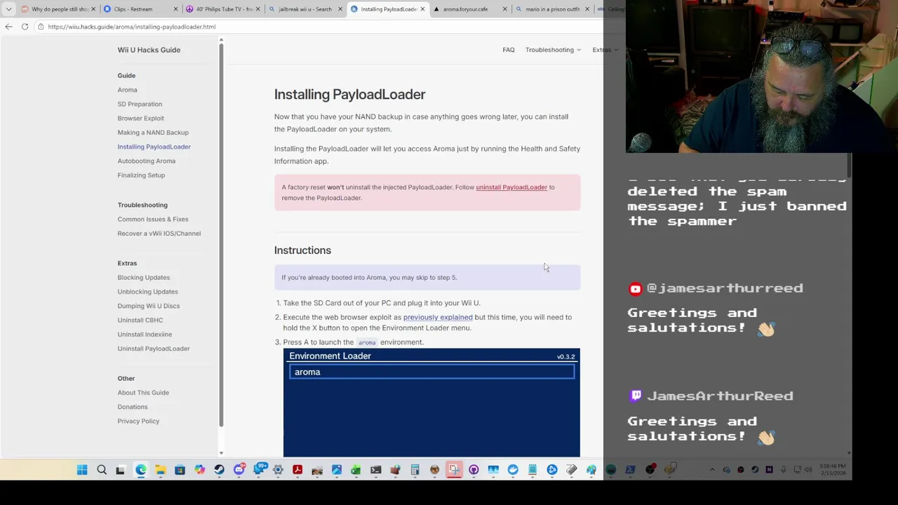The width and height of the screenshot is (898, 505).
Task: Open the Excel taskbar icon
Action: (356, 470)
